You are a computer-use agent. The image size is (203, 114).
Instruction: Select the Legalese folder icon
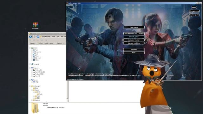pyautogui.click(x=34, y=100)
